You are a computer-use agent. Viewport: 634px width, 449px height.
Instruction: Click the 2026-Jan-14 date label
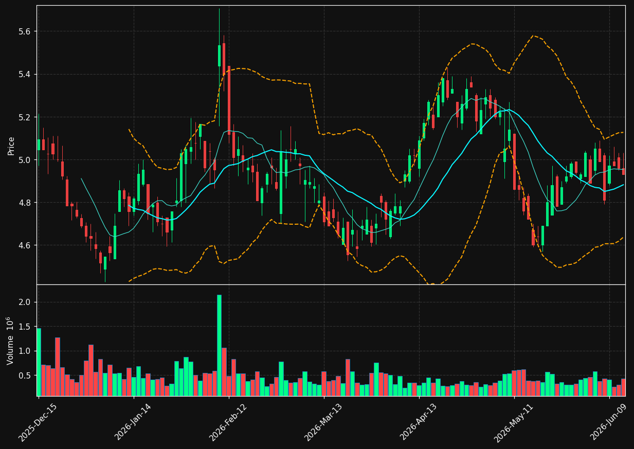(133, 422)
